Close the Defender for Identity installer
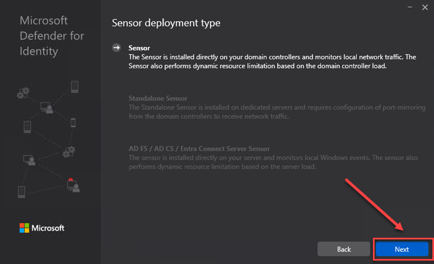This screenshot has height=264, width=434. coord(424,7)
